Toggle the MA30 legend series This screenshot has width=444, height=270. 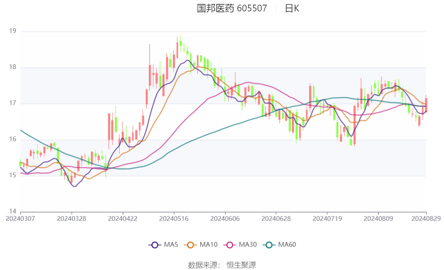tap(240, 245)
